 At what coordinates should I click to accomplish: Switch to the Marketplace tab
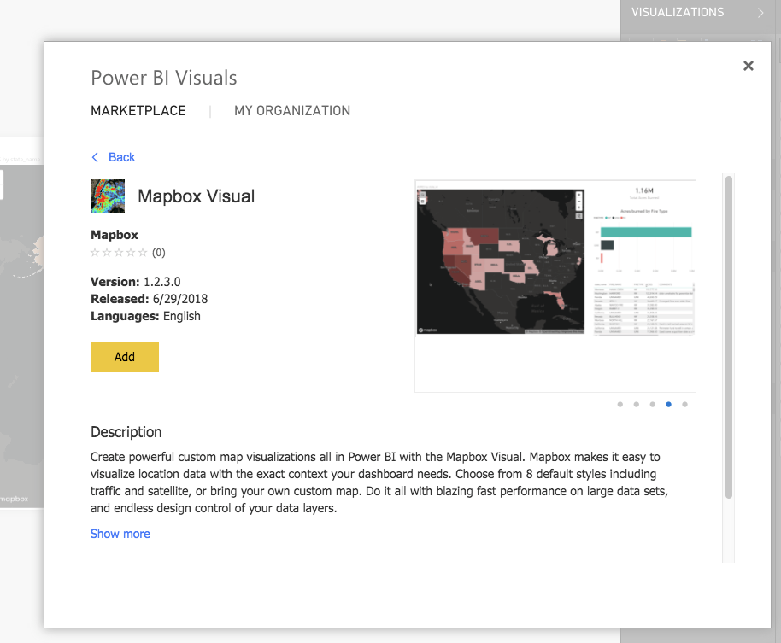tap(138, 110)
